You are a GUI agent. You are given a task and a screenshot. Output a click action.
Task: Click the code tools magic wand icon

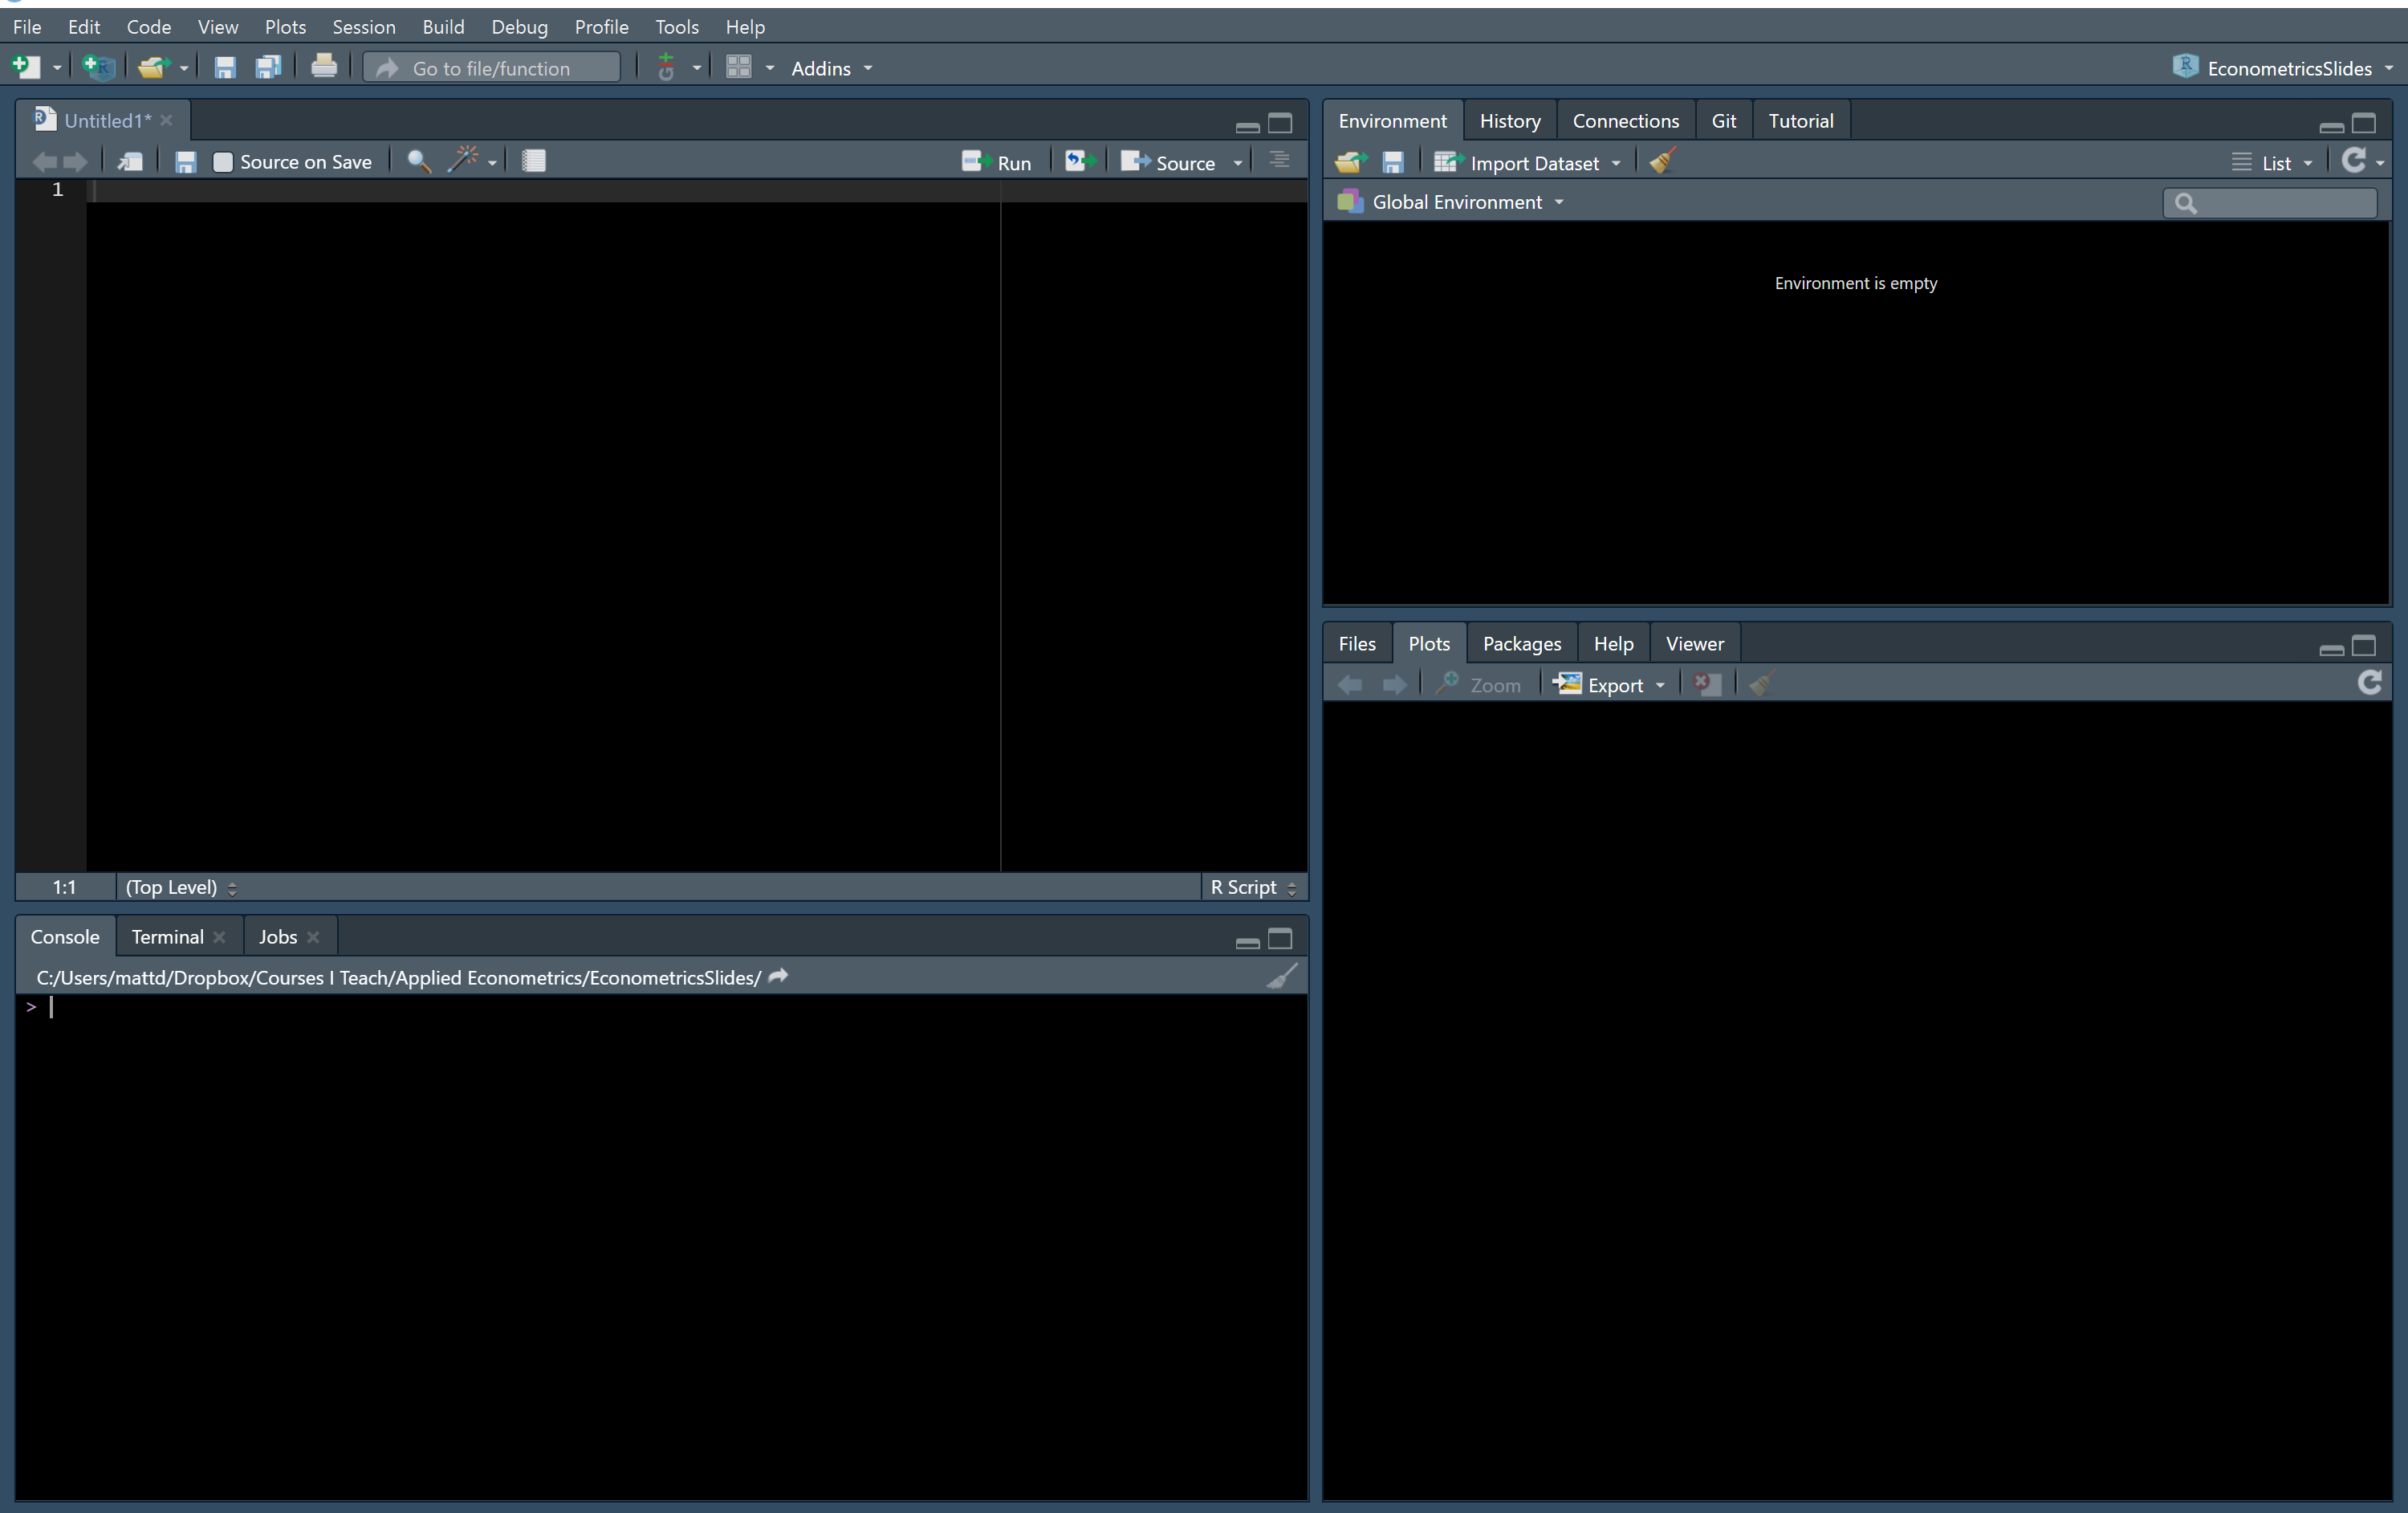pyautogui.click(x=464, y=160)
